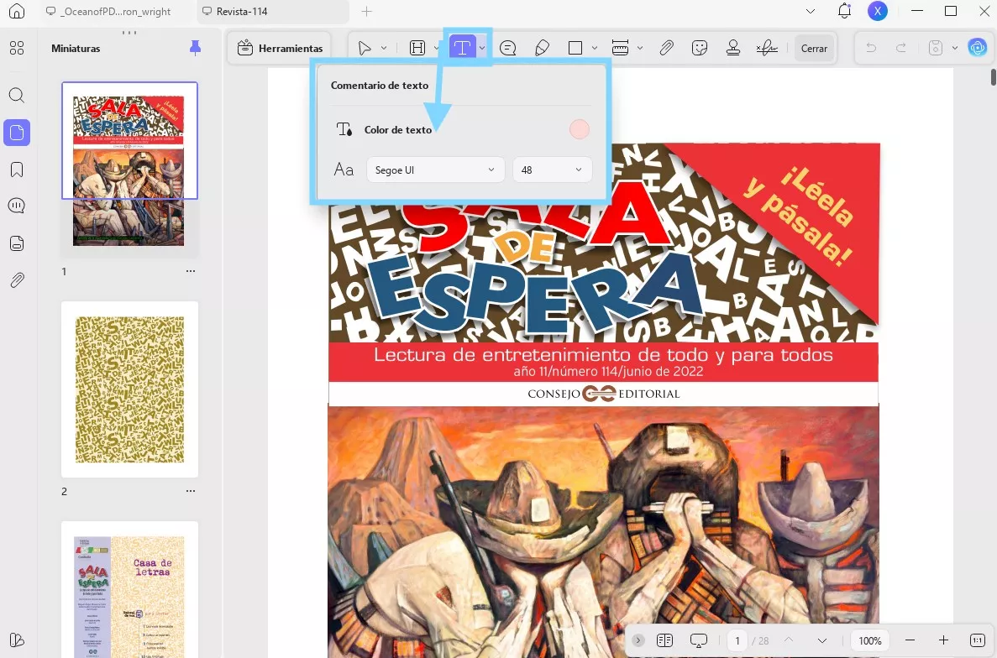Screen dimensions: 997x658
Task: Select page 1 thumbnail
Action: [129, 170]
